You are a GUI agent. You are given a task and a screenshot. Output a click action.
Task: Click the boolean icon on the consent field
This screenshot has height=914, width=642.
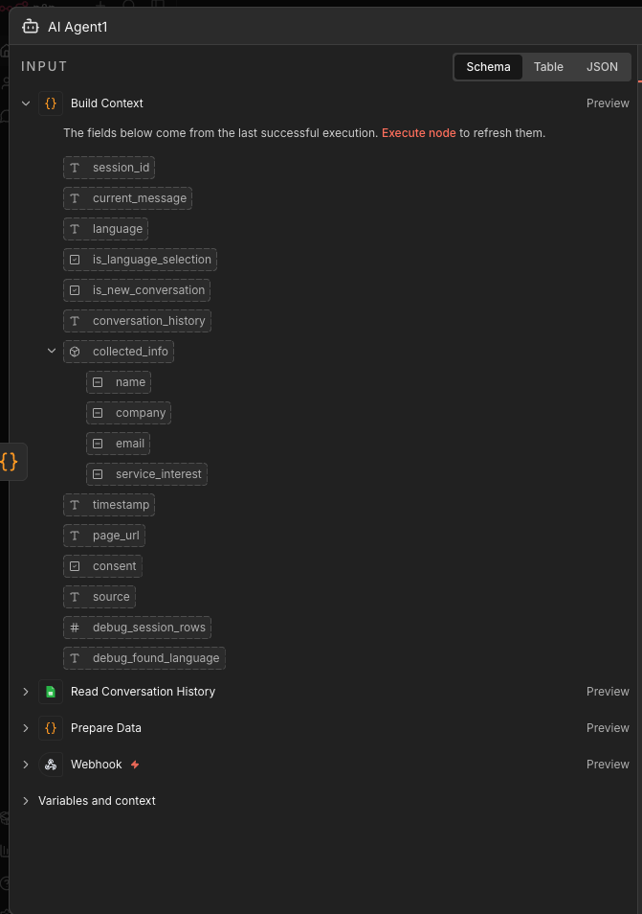[x=73, y=565]
